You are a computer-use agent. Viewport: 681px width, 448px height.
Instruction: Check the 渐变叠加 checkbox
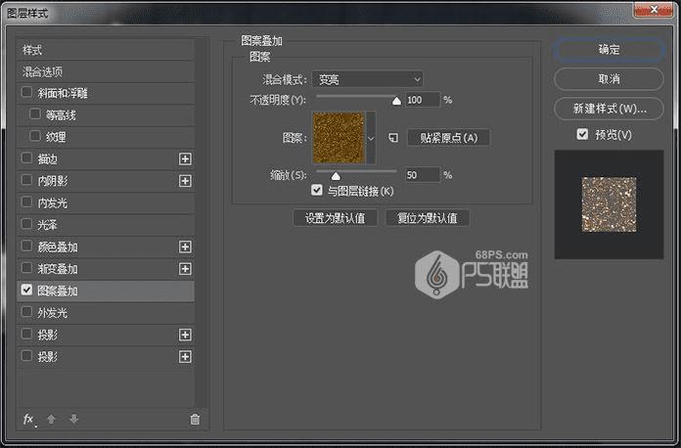pos(26,268)
